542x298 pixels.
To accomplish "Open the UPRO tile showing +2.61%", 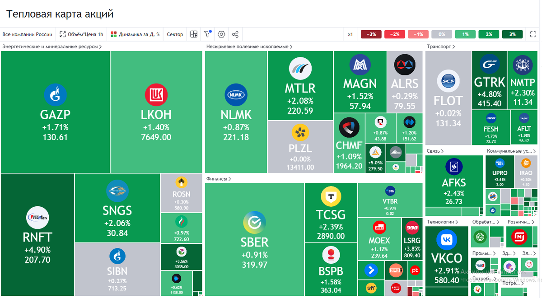I will coord(500,172).
